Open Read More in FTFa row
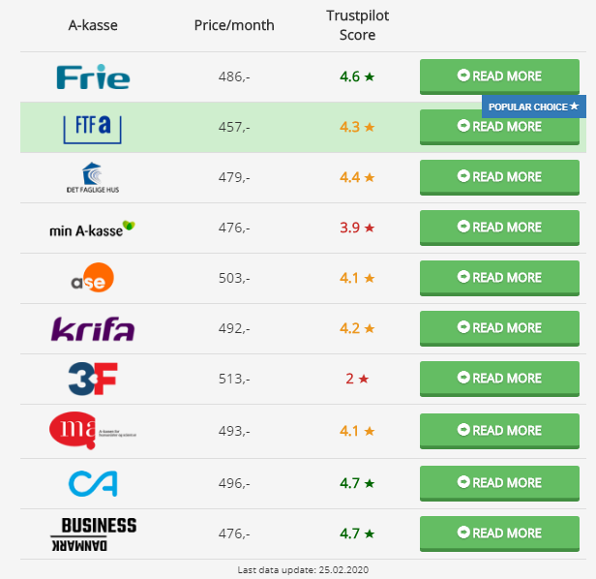Viewport: 596px width, 579px height. 499,127
